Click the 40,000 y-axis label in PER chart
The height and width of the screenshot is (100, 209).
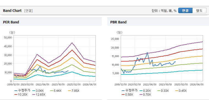[8, 46]
